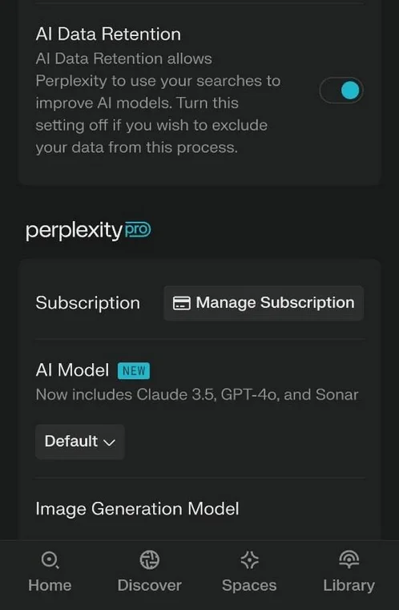Open the Library icon in bottom bar
Image resolution: width=399 pixels, height=610 pixels.
349,560
